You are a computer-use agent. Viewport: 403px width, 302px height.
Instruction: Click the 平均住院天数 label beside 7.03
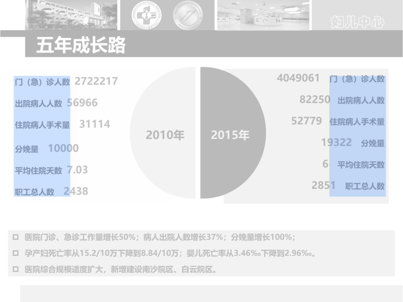[38, 170]
